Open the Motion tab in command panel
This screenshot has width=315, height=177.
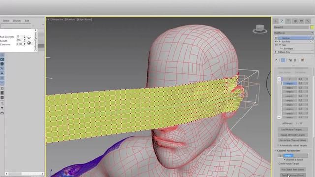(295, 21)
